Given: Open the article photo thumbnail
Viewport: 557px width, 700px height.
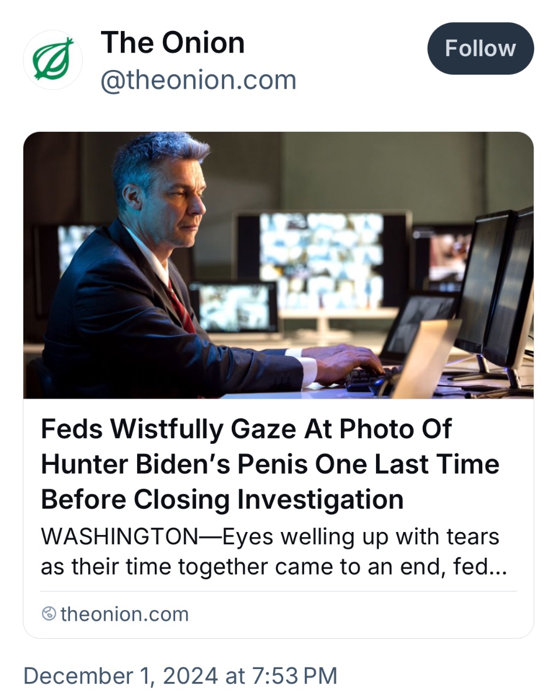Looking at the screenshot, I should [278, 265].
